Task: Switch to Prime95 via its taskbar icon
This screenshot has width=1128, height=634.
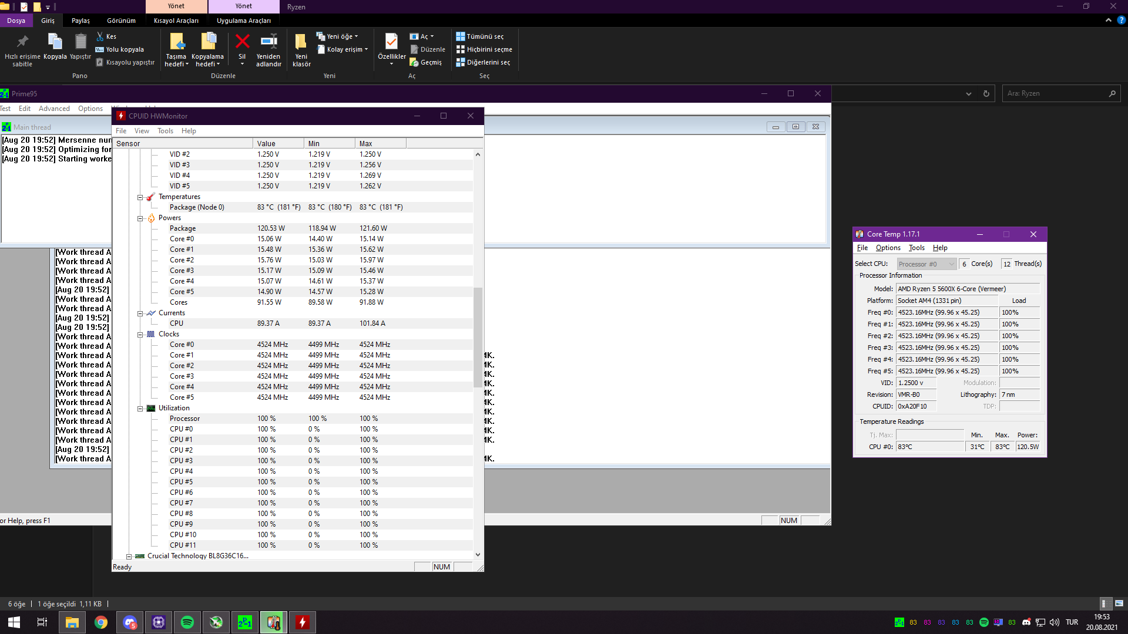Action: point(245,622)
